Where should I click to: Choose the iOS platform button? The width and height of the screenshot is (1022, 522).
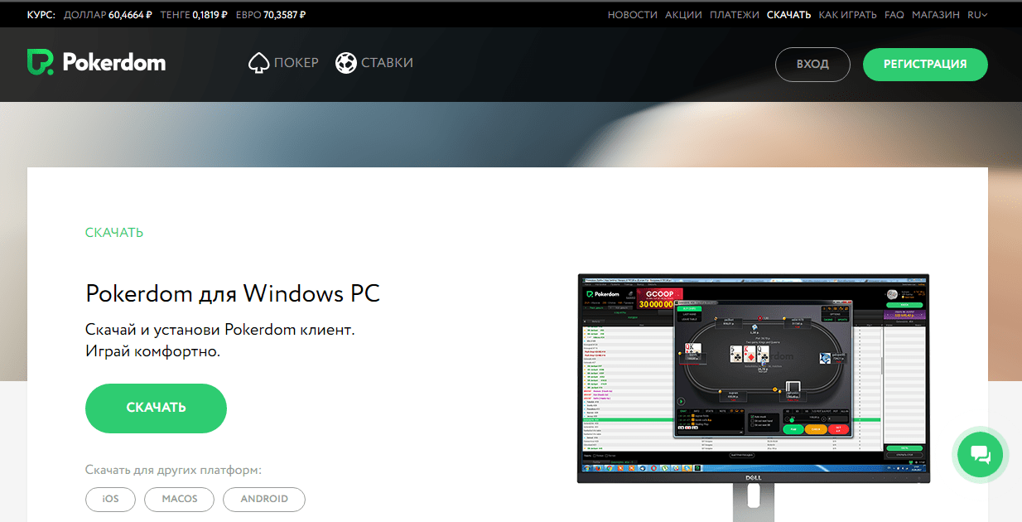110,499
